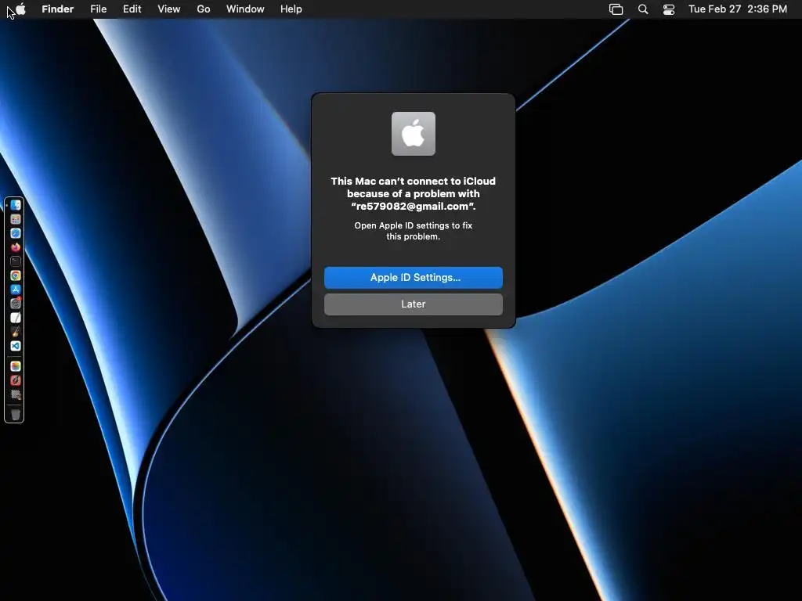The width and height of the screenshot is (802, 601).
Task: Open the Go menu
Action: [204, 9]
